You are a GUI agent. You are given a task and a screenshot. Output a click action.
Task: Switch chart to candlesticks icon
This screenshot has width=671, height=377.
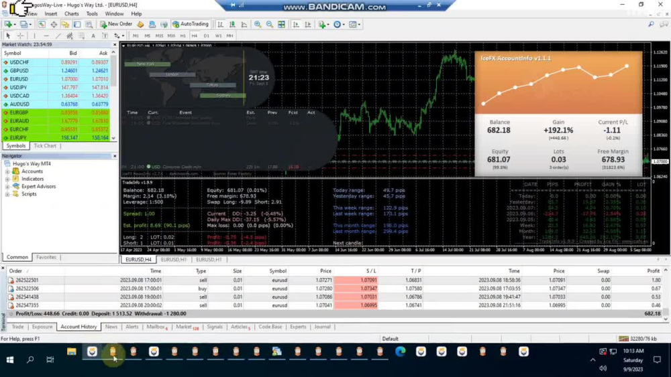pyautogui.click(x=232, y=24)
